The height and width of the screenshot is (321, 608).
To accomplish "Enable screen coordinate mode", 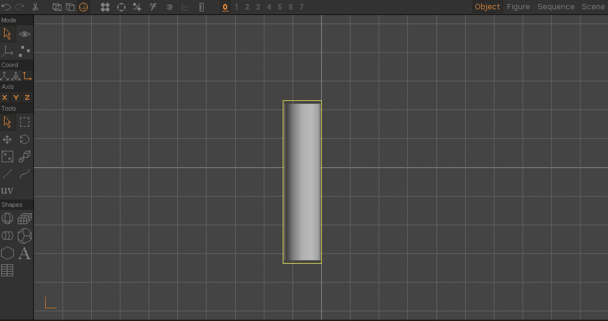I will point(27,76).
